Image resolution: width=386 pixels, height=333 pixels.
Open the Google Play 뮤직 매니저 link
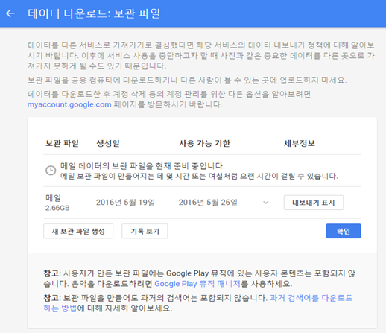click(x=197, y=284)
